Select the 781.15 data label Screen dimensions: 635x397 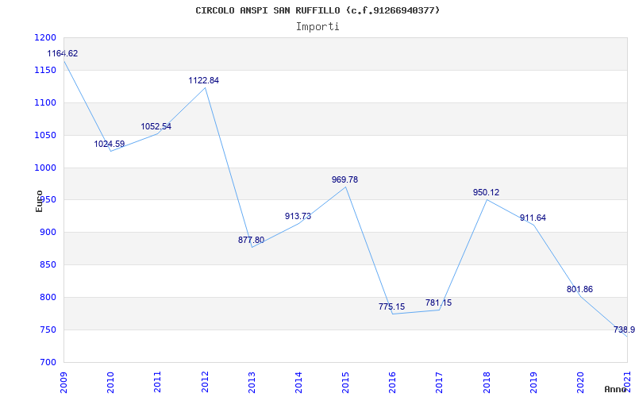(x=439, y=303)
